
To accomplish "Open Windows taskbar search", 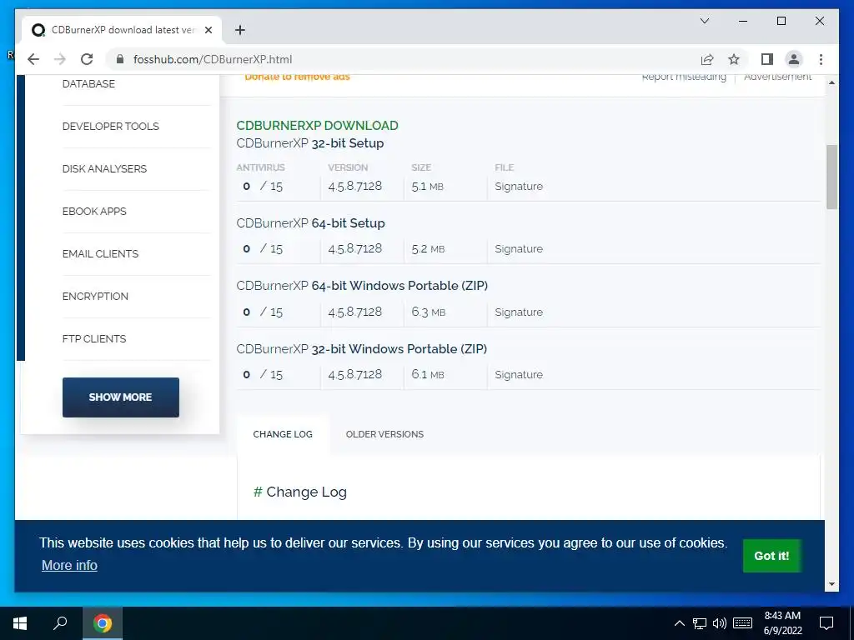I will (x=60, y=623).
